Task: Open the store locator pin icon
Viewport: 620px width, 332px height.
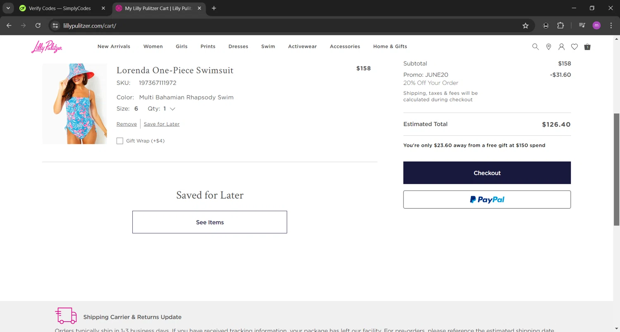Action: [x=548, y=47]
